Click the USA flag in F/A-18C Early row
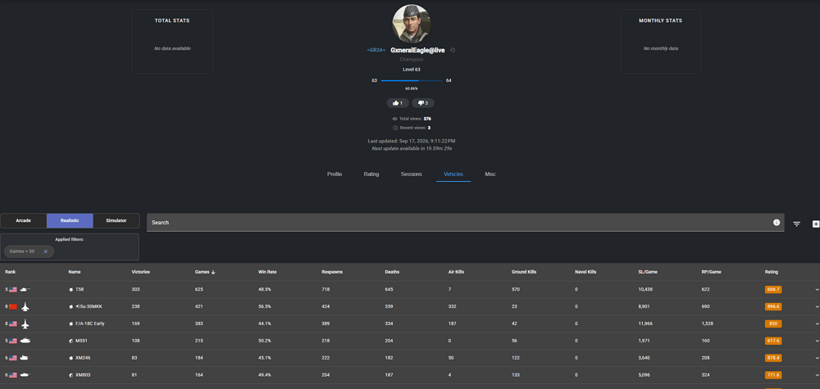 pos(13,323)
